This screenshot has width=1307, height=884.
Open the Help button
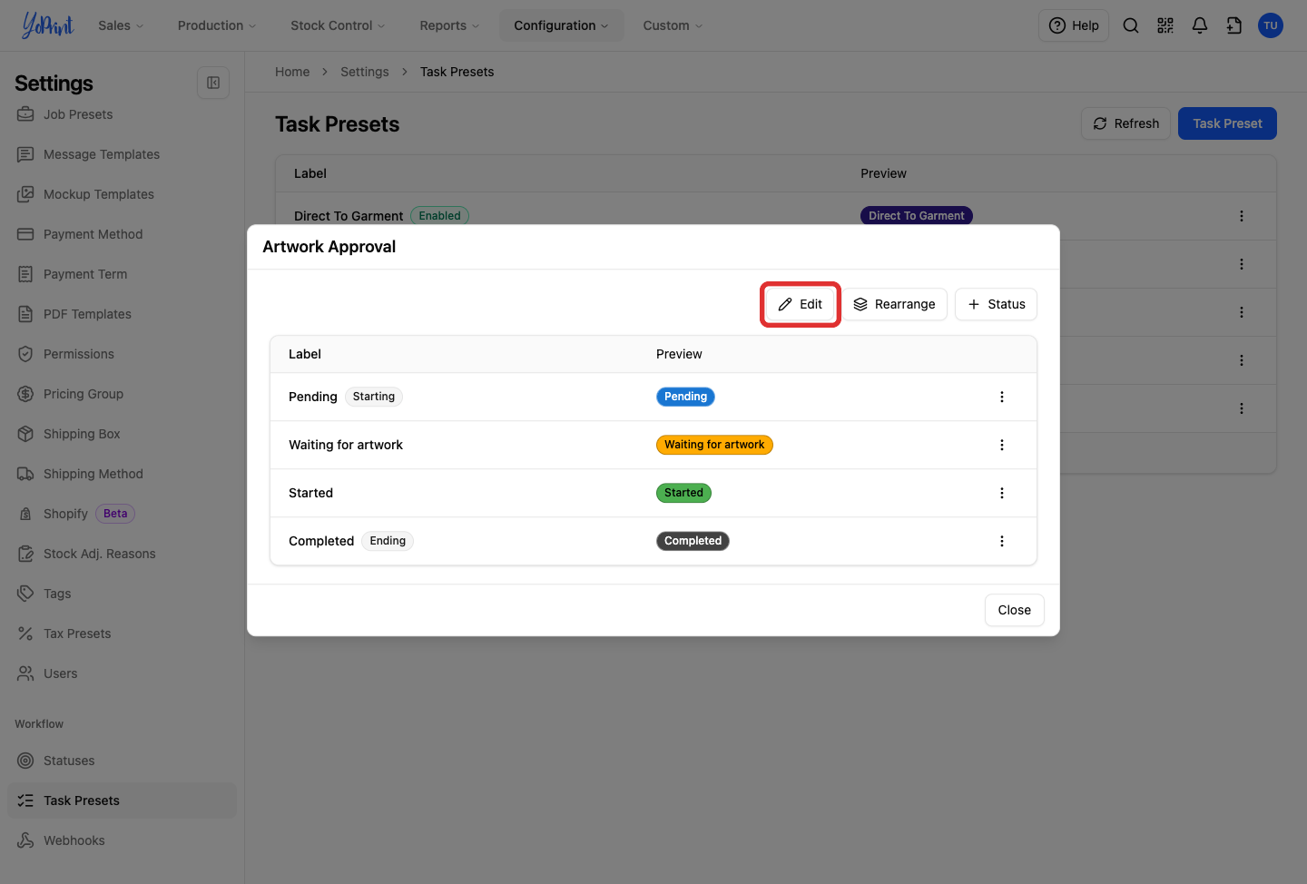point(1074,25)
